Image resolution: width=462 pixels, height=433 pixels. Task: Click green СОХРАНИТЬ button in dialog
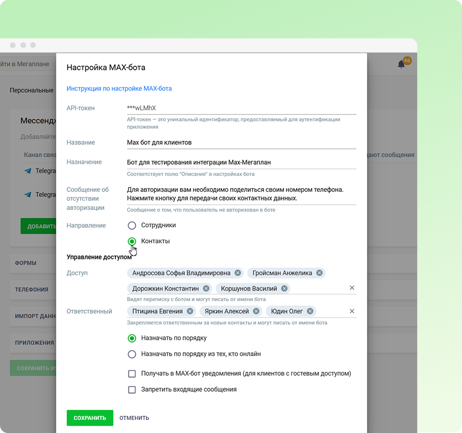(x=90, y=418)
